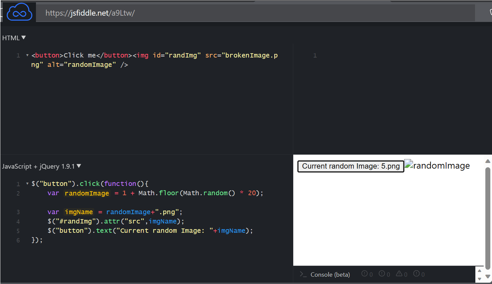
Task: Click the octagon error counter icon in console
Action: (x=416, y=274)
